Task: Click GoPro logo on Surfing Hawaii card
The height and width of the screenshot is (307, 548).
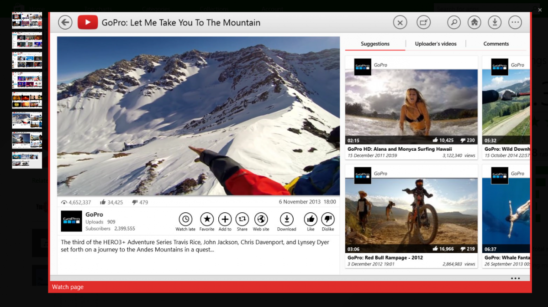Action: tap(363, 67)
